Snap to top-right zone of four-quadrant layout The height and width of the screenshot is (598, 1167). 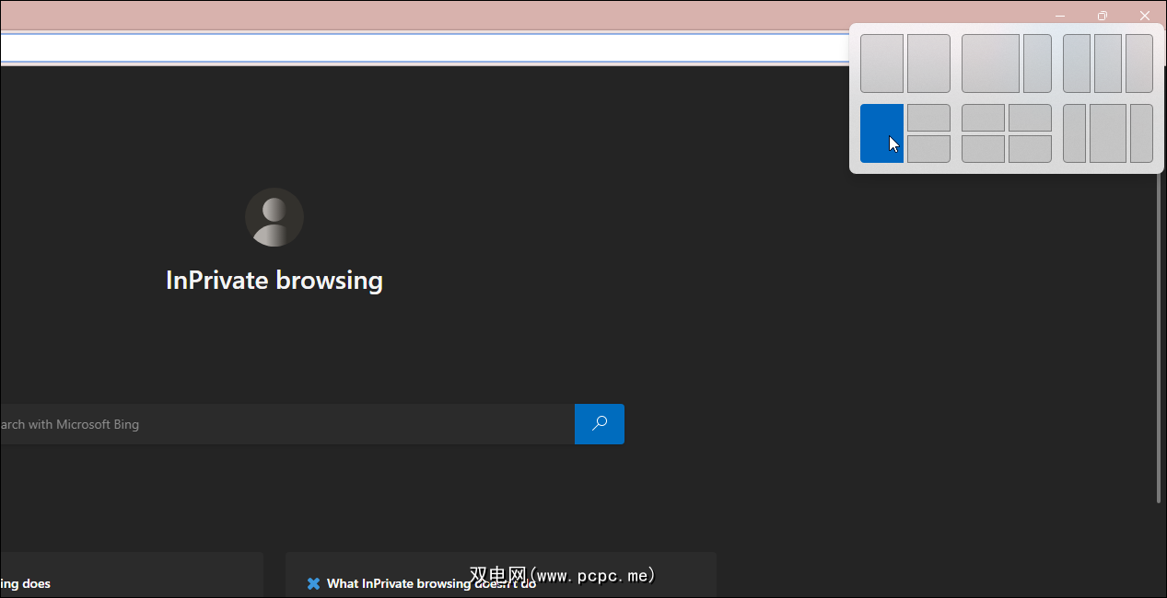click(1030, 118)
